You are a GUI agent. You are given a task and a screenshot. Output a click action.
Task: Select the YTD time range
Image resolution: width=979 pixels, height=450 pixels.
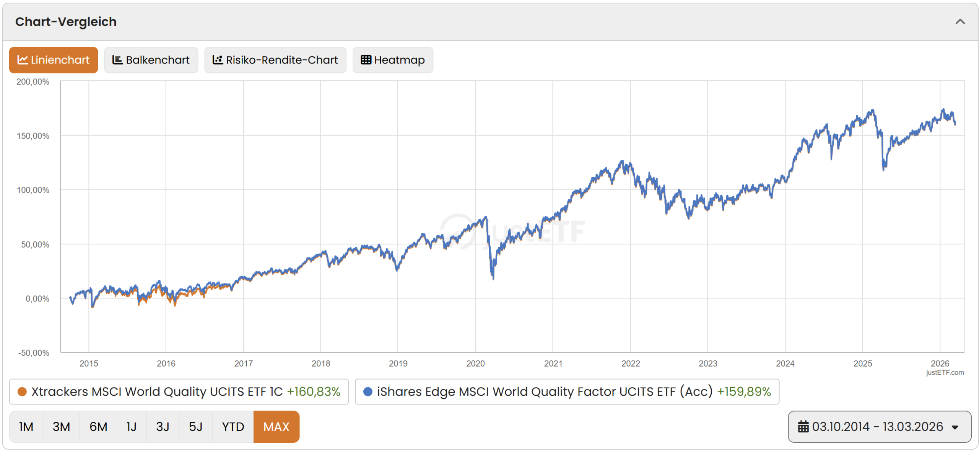(233, 427)
